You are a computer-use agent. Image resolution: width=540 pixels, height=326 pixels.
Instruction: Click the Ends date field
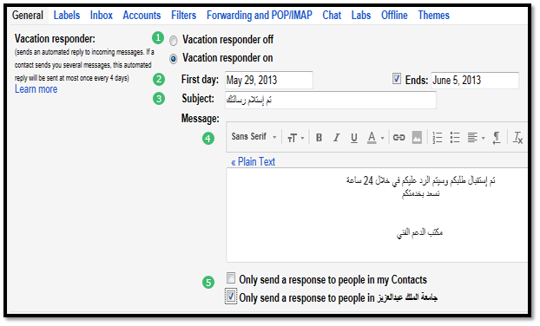475,80
